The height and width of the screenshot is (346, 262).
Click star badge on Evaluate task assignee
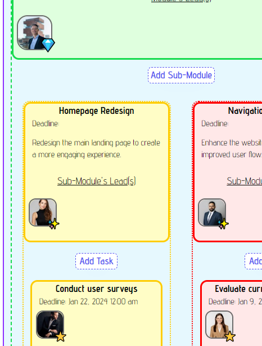point(230,336)
